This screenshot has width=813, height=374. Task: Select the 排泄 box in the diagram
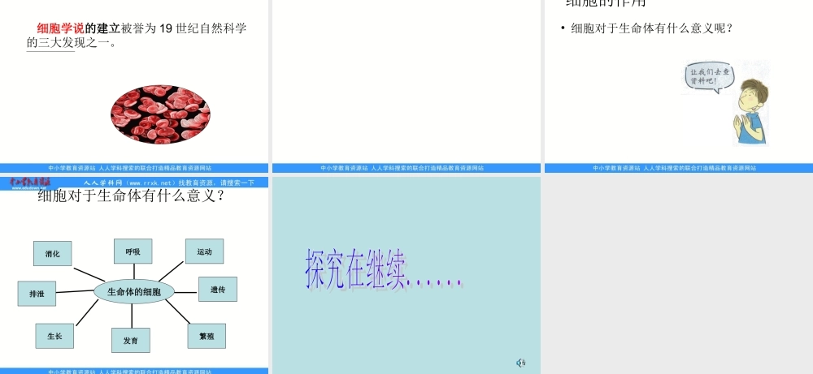tap(37, 294)
